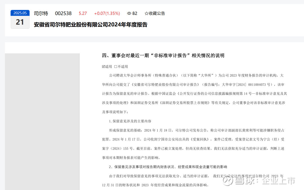Click heading 四、董事会对最近一期“非标准审计报告”相关情况的说明
Viewport: 304px width, 190px height.
coord(163,56)
